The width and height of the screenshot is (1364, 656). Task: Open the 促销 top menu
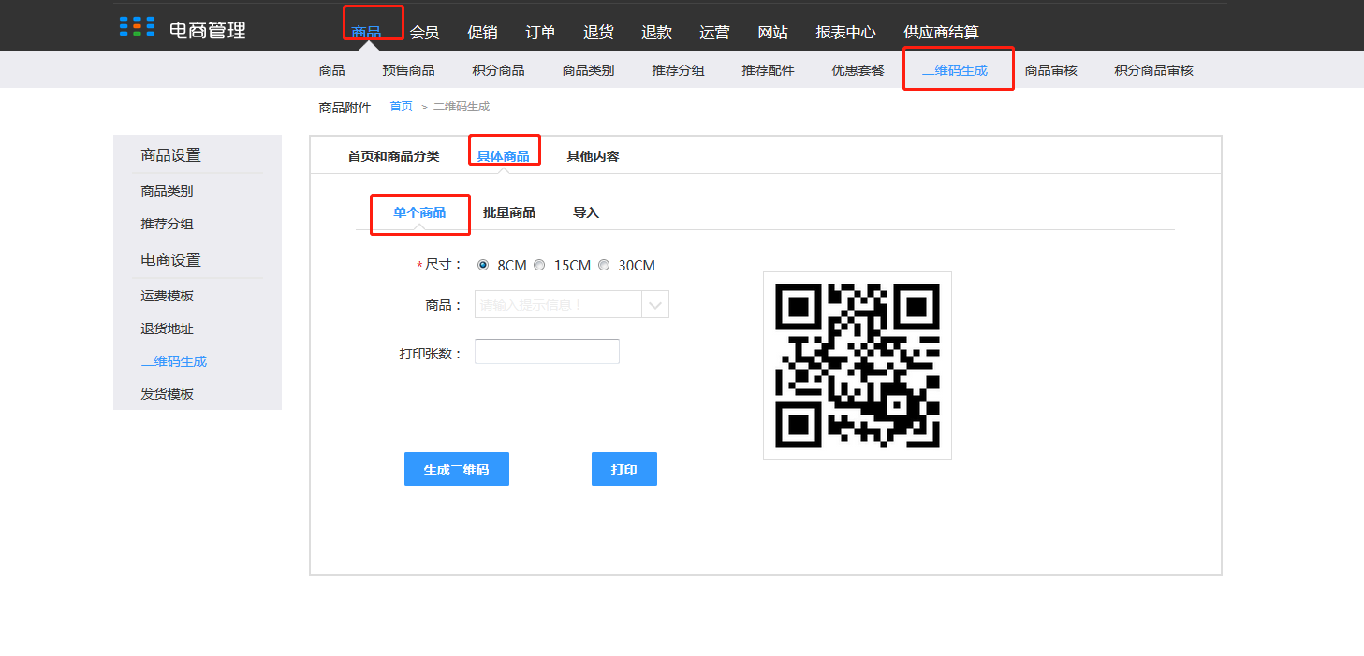click(x=482, y=32)
